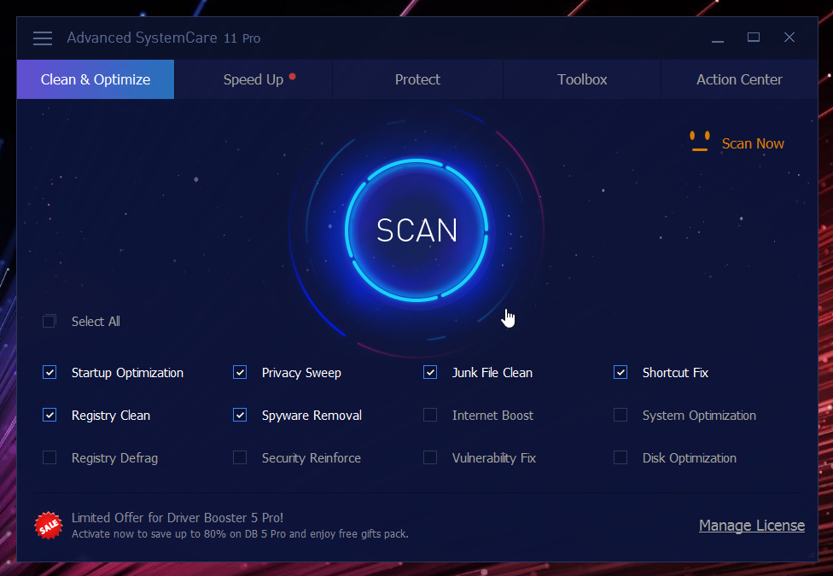Screen dimensions: 833x576
Task: Click the big SCAN button
Action: pos(416,230)
